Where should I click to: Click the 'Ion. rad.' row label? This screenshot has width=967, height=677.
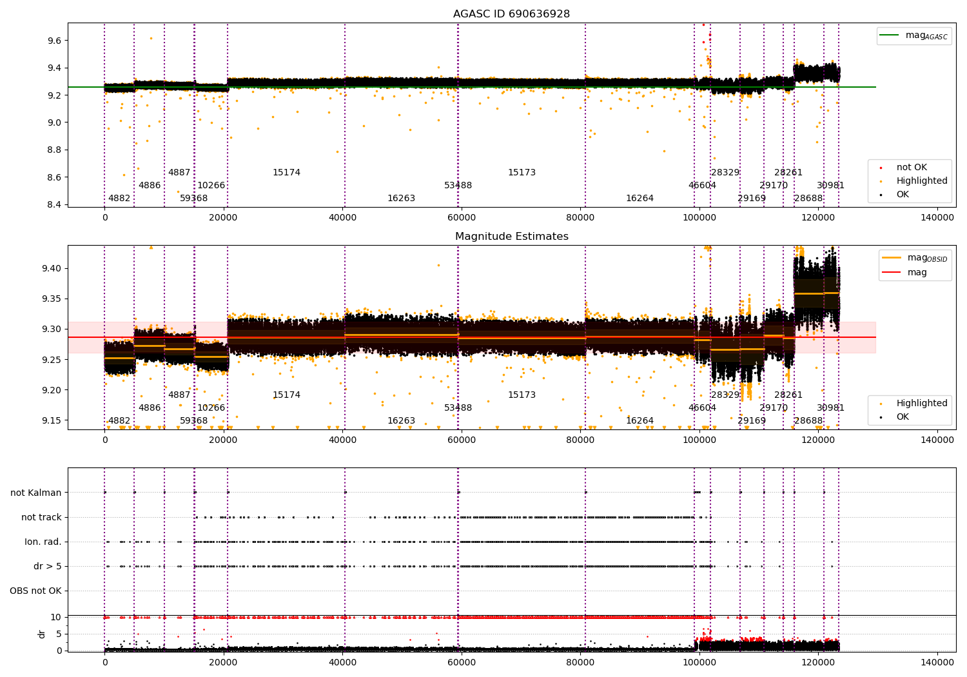43,542
